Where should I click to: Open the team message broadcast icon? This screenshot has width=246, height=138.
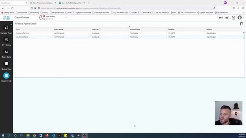coord(221,18)
